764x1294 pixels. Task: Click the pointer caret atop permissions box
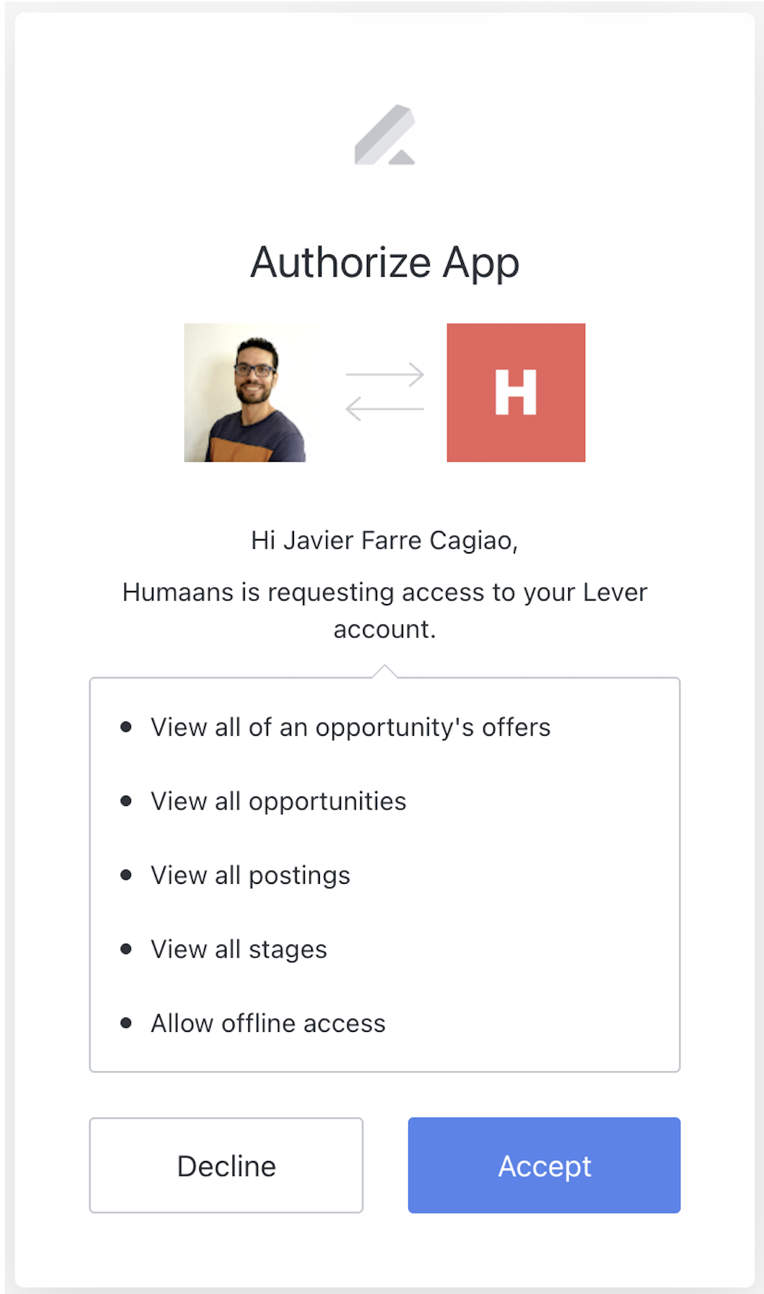click(385, 672)
